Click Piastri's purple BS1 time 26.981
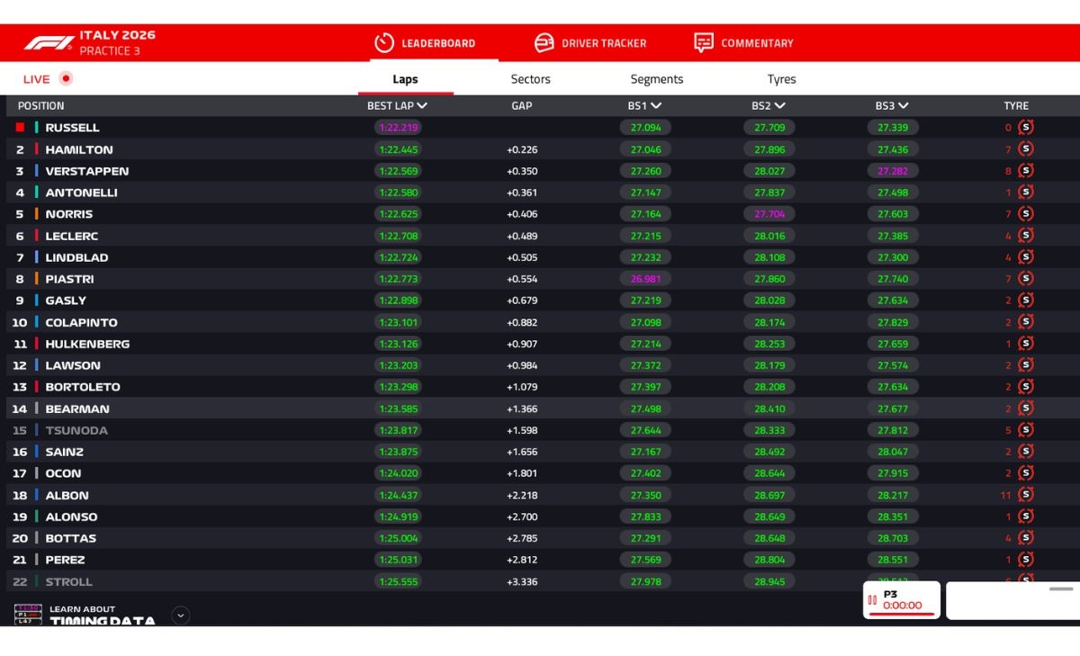This screenshot has height=656, width=1080. (x=645, y=279)
